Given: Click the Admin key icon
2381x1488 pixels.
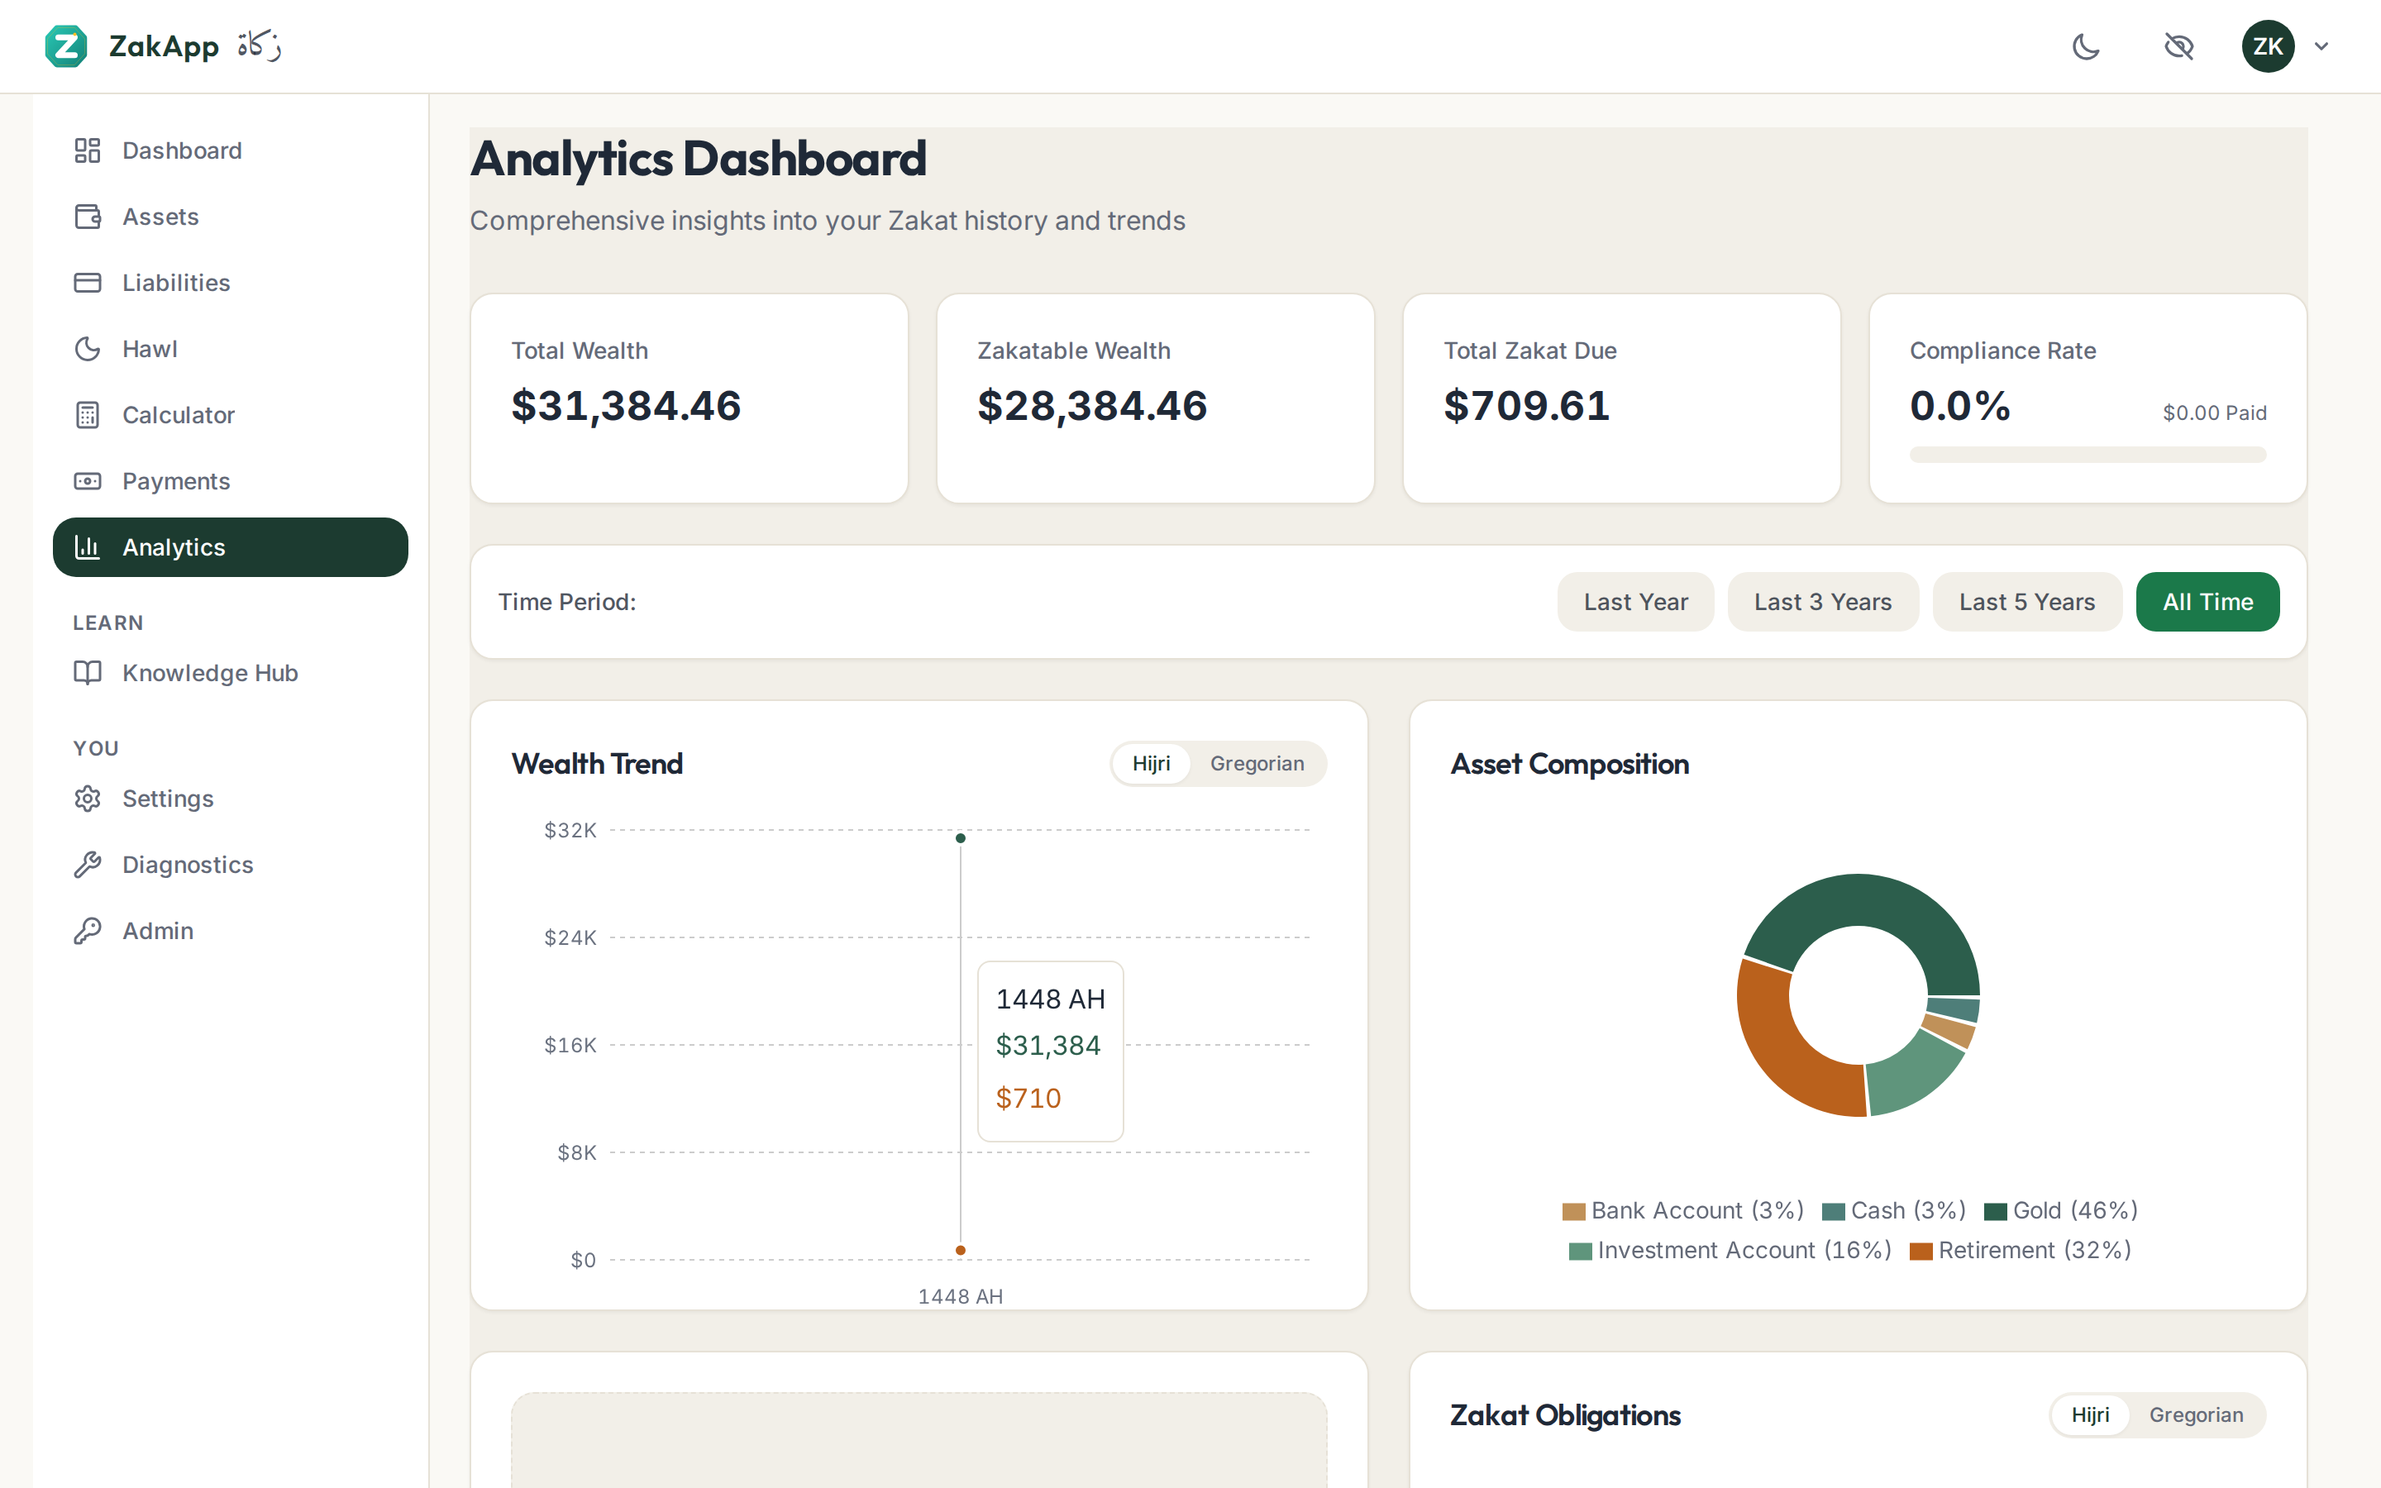Looking at the screenshot, I should pyautogui.click(x=88, y=930).
